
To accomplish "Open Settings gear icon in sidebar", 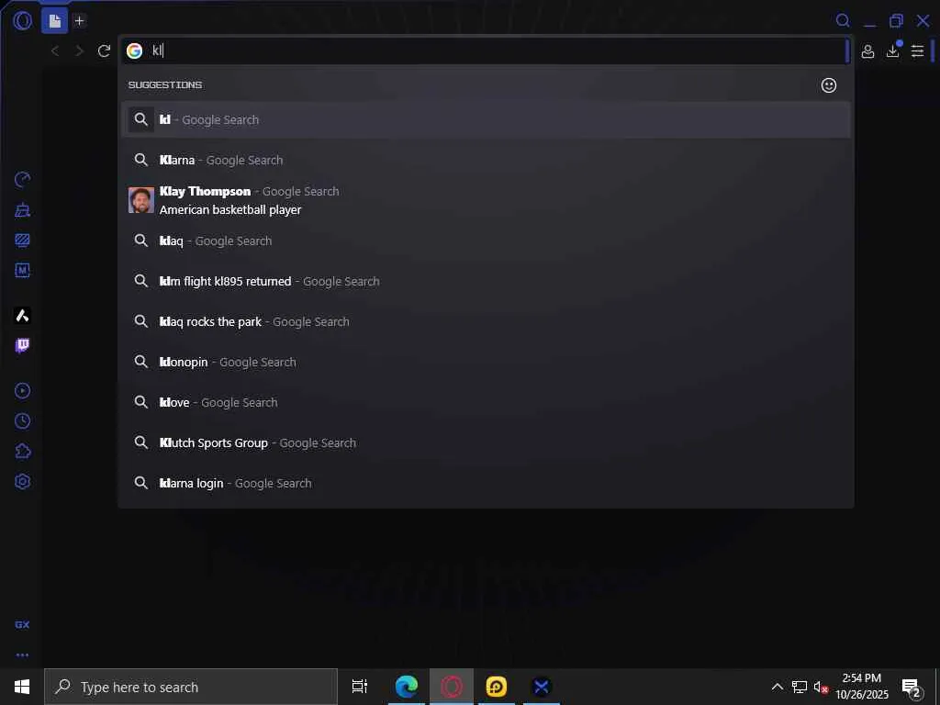I will coord(22,481).
